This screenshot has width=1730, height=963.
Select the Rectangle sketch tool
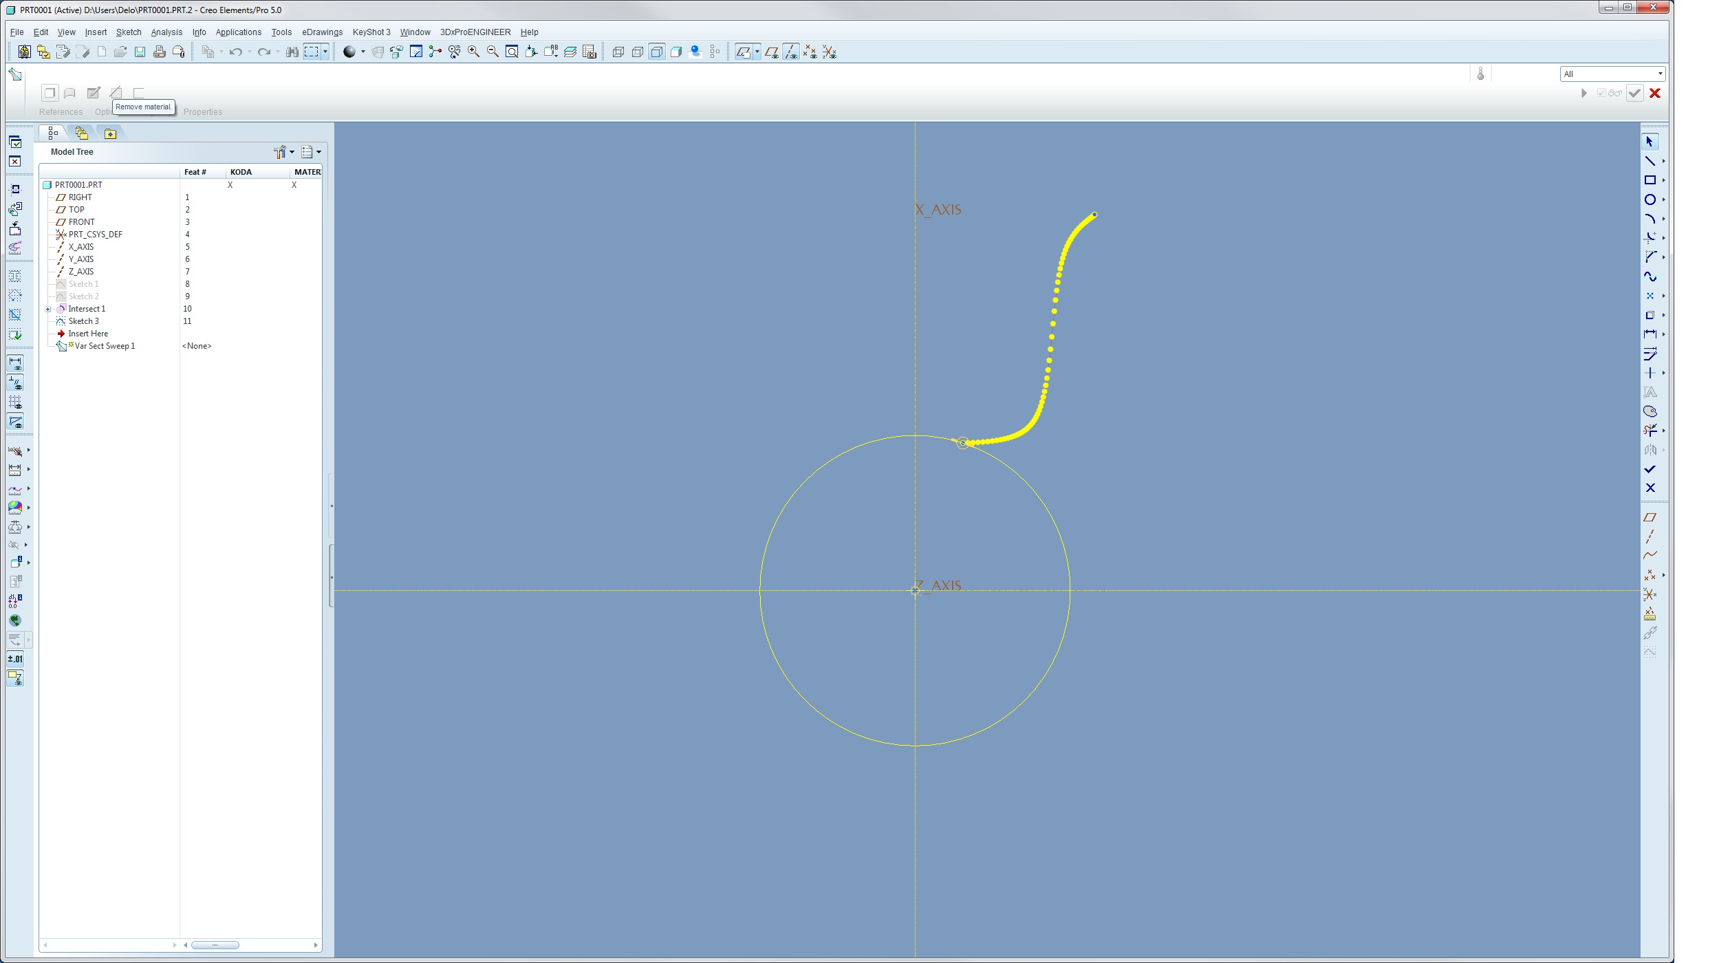[1650, 180]
